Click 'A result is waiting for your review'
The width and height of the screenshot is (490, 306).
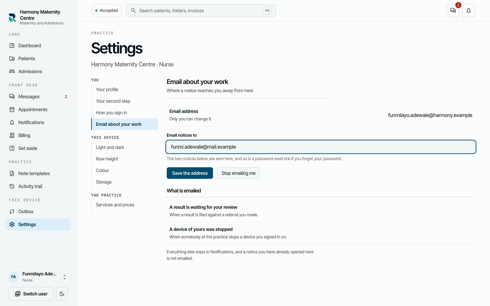click(x=203, y=207)
